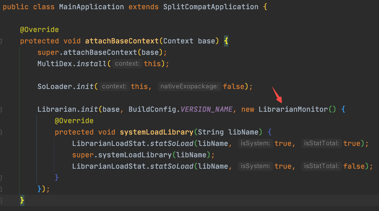Collapse the attachBaseContext method fold marker

(x=1, y=41)
